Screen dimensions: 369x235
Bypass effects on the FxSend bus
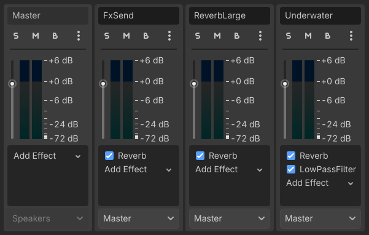tap(146, 36)
